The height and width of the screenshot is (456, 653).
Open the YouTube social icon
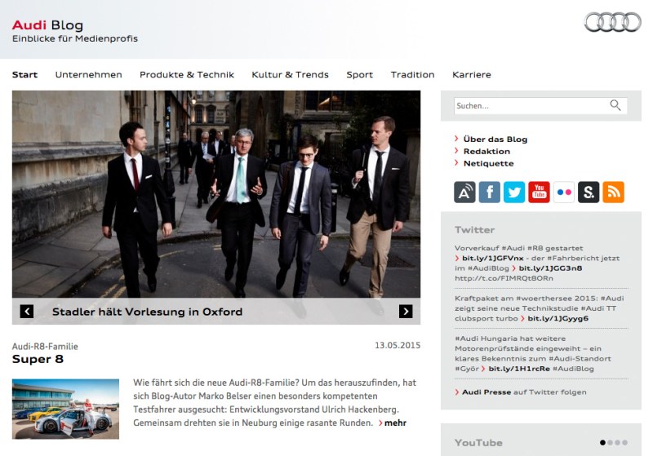(x=539, y=193)
